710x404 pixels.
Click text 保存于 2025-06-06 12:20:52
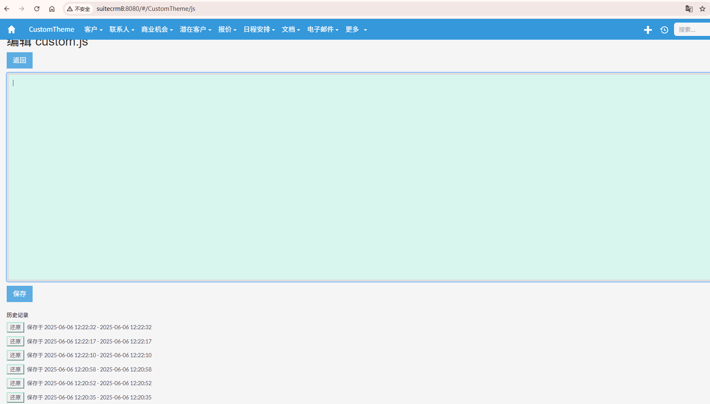click(x=61, y=383)
